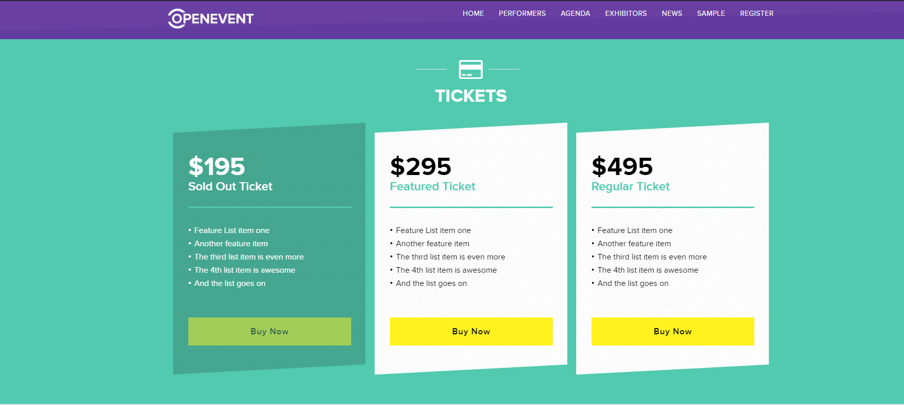The width and height of the screenshot is (904, 405).
Task: Click the OpenEvent logo
Action: click(x=211, y=18)
